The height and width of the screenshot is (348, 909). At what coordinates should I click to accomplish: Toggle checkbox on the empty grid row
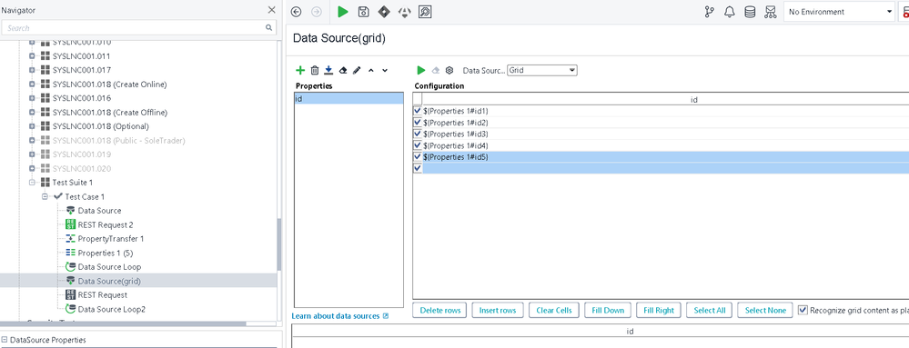tap(418, 168)
